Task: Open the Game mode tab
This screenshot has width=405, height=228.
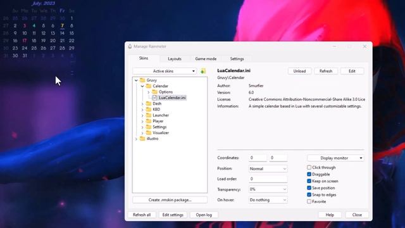Action: coord(206,59)
